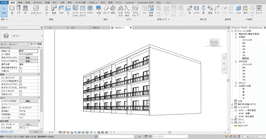266x139 pixels.
Task: Click the view vertical scrollbar thumb
Action: tap(228, 80)
